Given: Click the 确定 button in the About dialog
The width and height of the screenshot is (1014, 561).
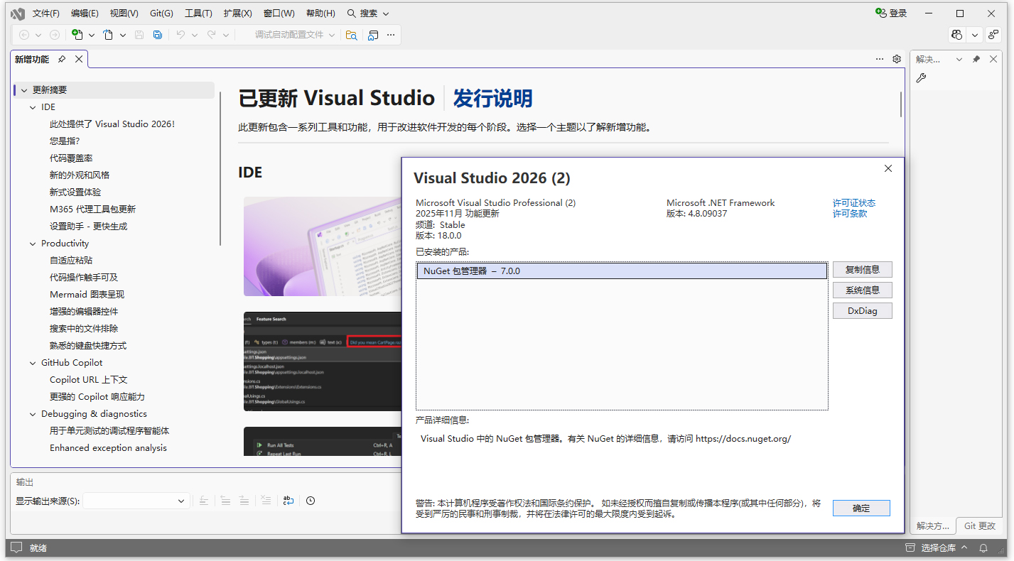Looking at the screenshot, I should (x=861, y=508).
